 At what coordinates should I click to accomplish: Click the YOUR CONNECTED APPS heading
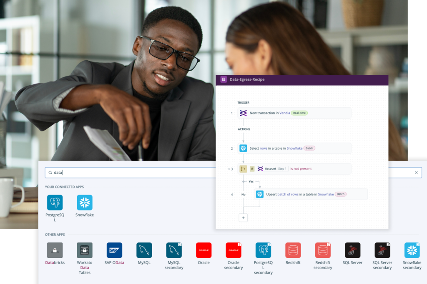(x=64, y=187)
